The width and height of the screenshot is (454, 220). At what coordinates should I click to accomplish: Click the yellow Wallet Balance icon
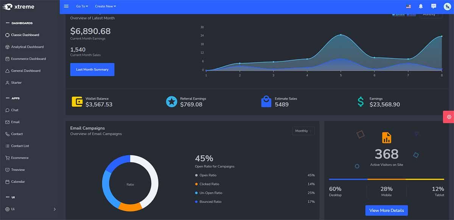coord(77,102)
